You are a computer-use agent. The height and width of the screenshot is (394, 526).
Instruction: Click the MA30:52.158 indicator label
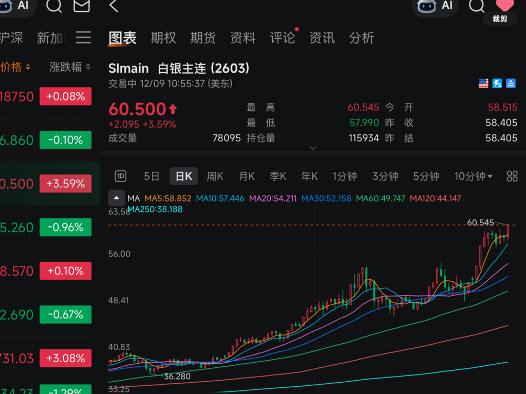326,199
